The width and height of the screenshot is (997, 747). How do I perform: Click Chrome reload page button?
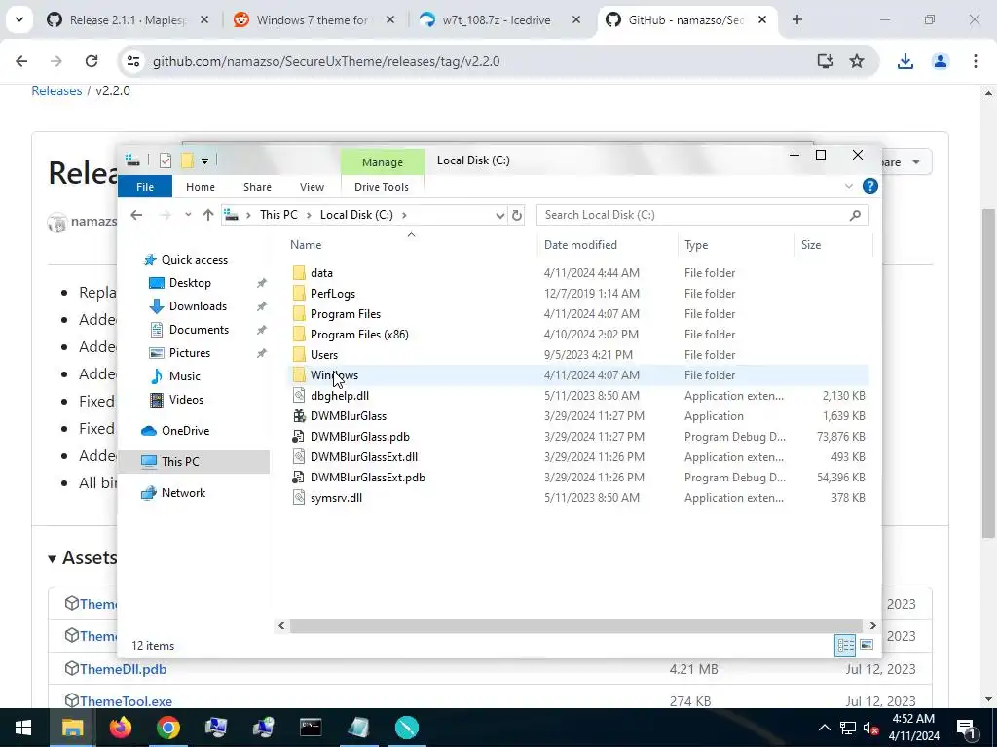92,61
